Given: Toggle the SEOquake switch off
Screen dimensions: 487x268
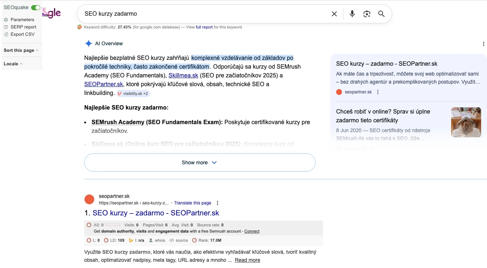Looking at the screenshot, I should coord(36,8).
